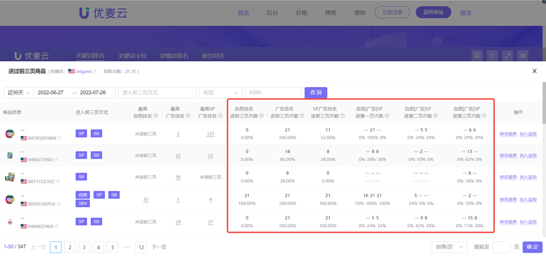Select 价格 in the top navigation
546x256 pixels.
tap(301, 13)
